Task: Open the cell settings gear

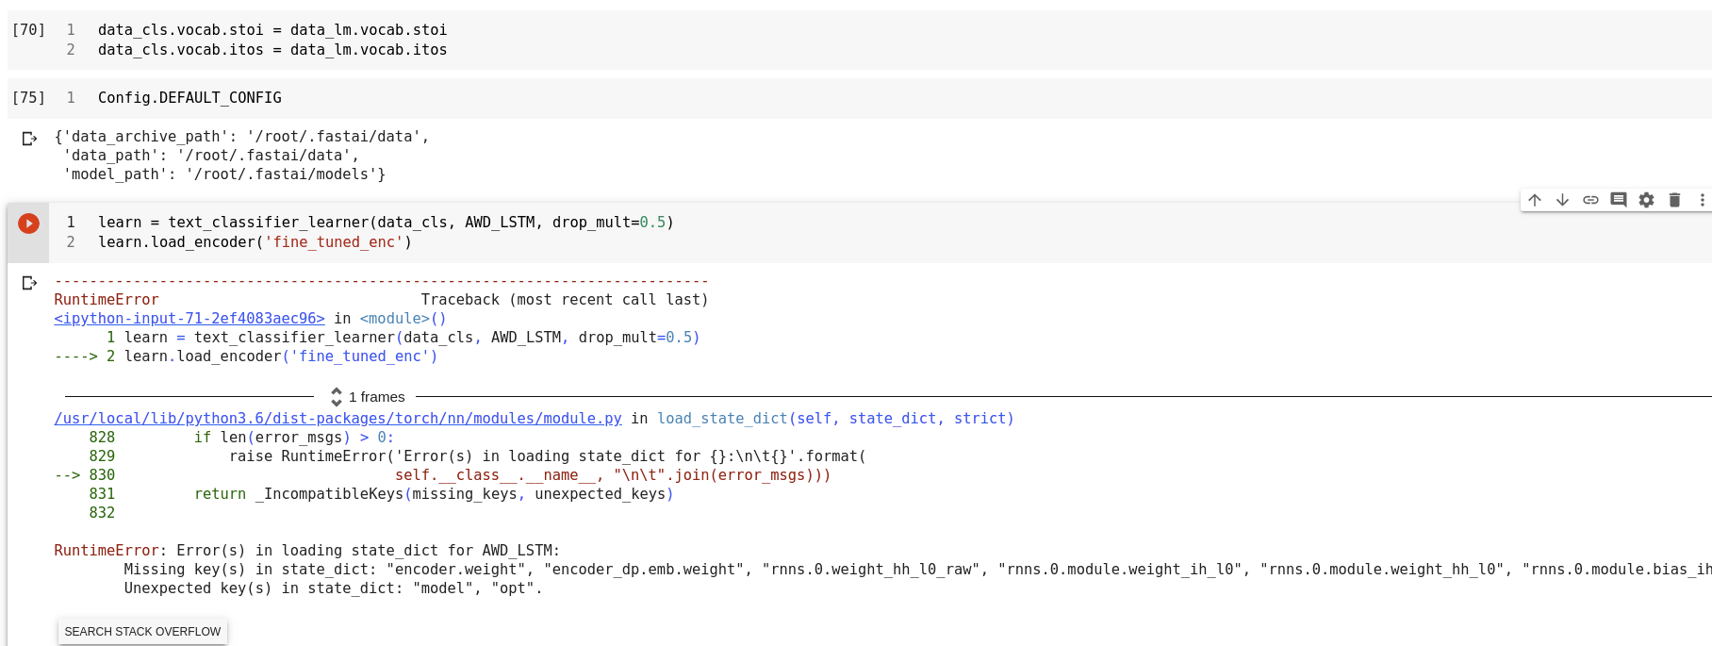Action: [1646, 200]
